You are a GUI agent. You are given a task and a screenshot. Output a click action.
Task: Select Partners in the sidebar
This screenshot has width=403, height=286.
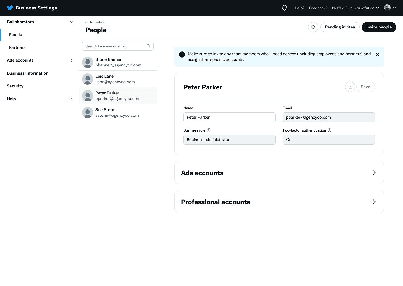tap(17, 47)
